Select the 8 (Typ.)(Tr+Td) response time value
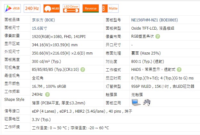The width and height of the screenshot is (200, 135). [162, 78]
